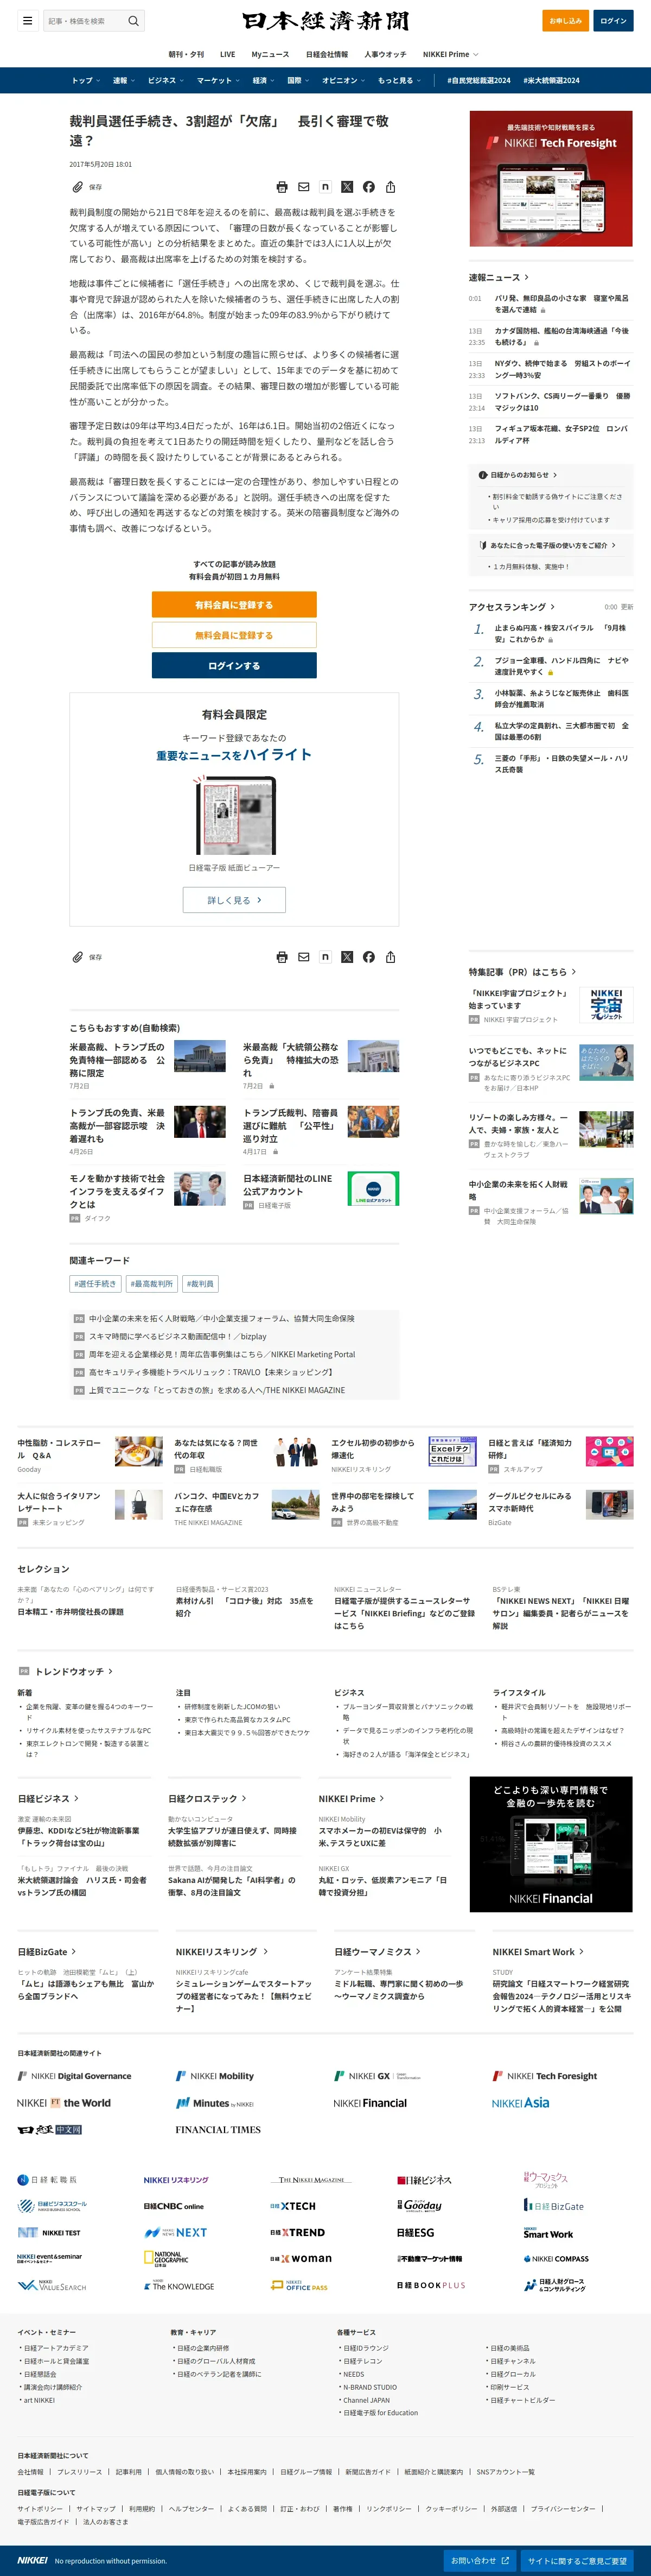
Task: Select the #最高裁判所 keyword tag
Action: coord(152,1283)
